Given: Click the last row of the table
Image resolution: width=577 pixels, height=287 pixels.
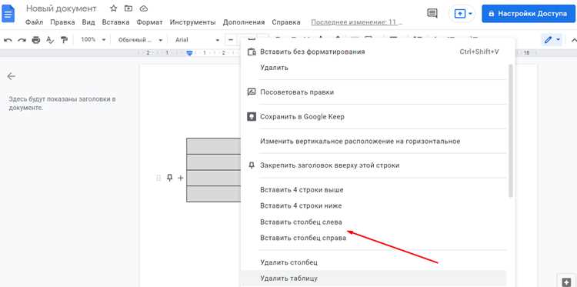Looking at the screenshot, I should (x=213, y=194).
